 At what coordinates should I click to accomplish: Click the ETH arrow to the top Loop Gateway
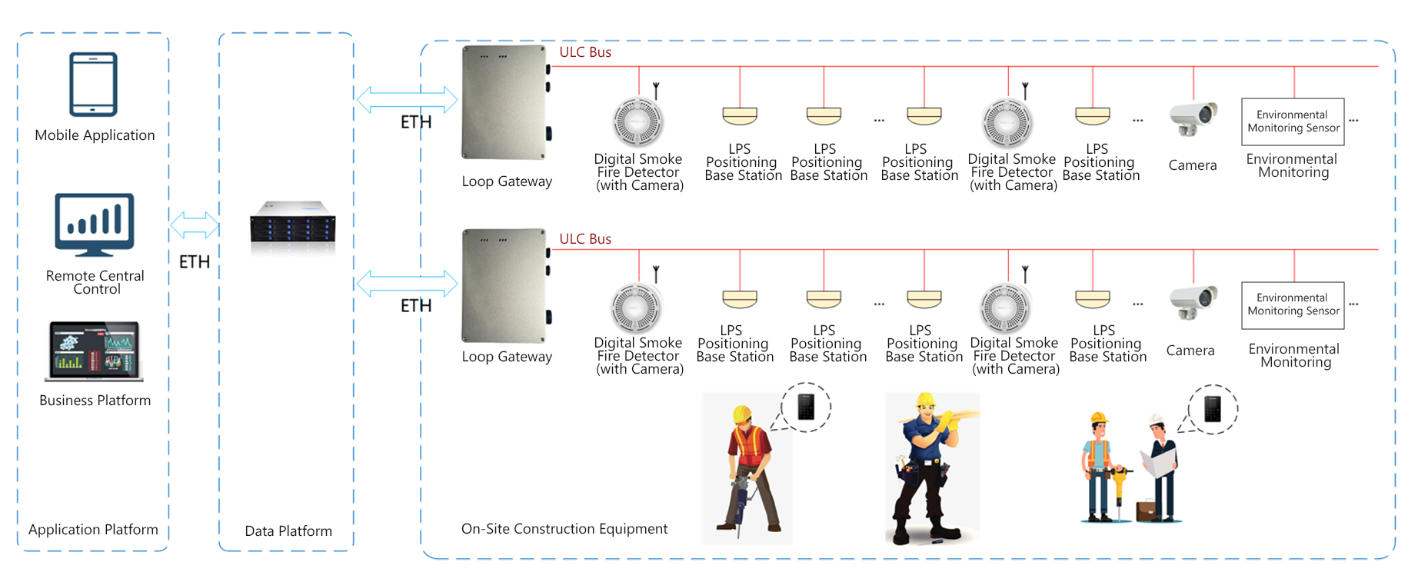point(407,100)
